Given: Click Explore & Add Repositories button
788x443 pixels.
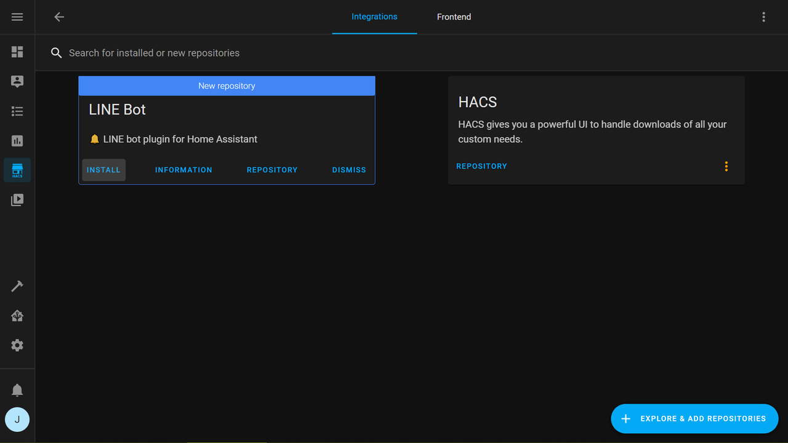Looking at the screenshot, I should point(694,418).
